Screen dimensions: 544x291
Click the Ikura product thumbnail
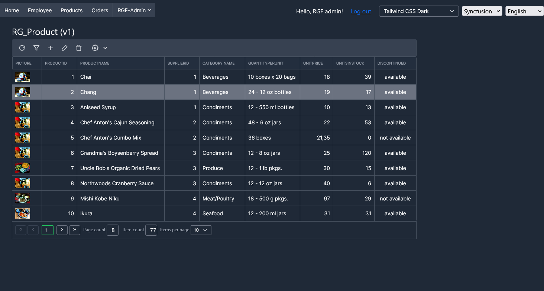(x=23, y=213)
